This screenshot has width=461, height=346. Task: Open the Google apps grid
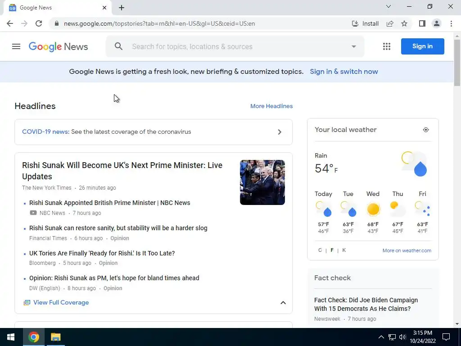click(387, 46)
